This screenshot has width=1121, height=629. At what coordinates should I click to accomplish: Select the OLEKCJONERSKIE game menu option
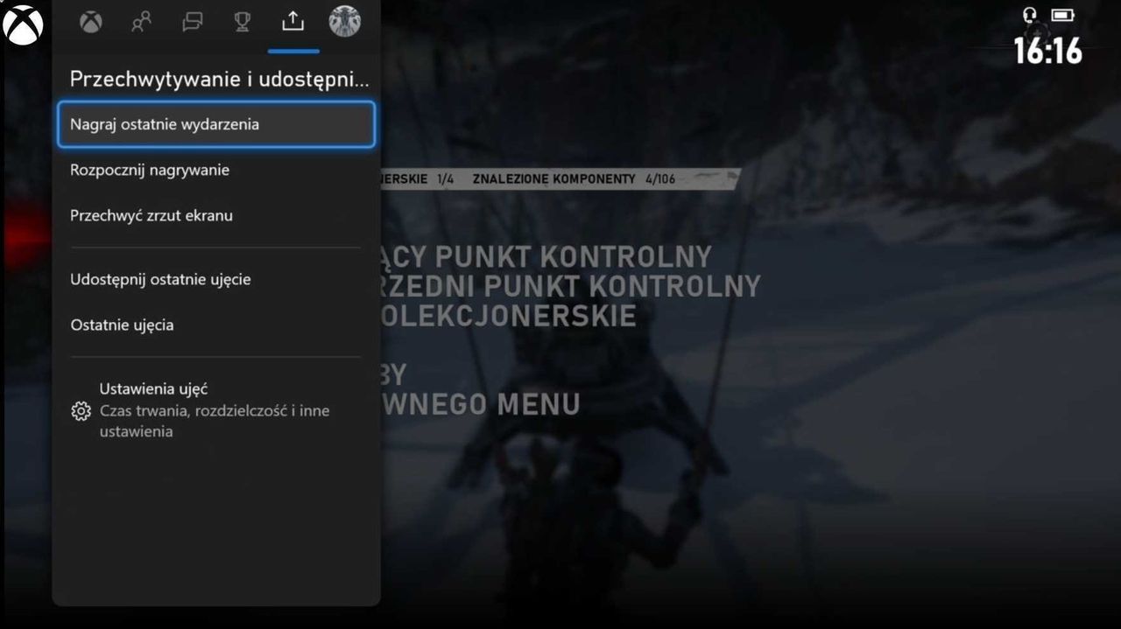[509, 315]
